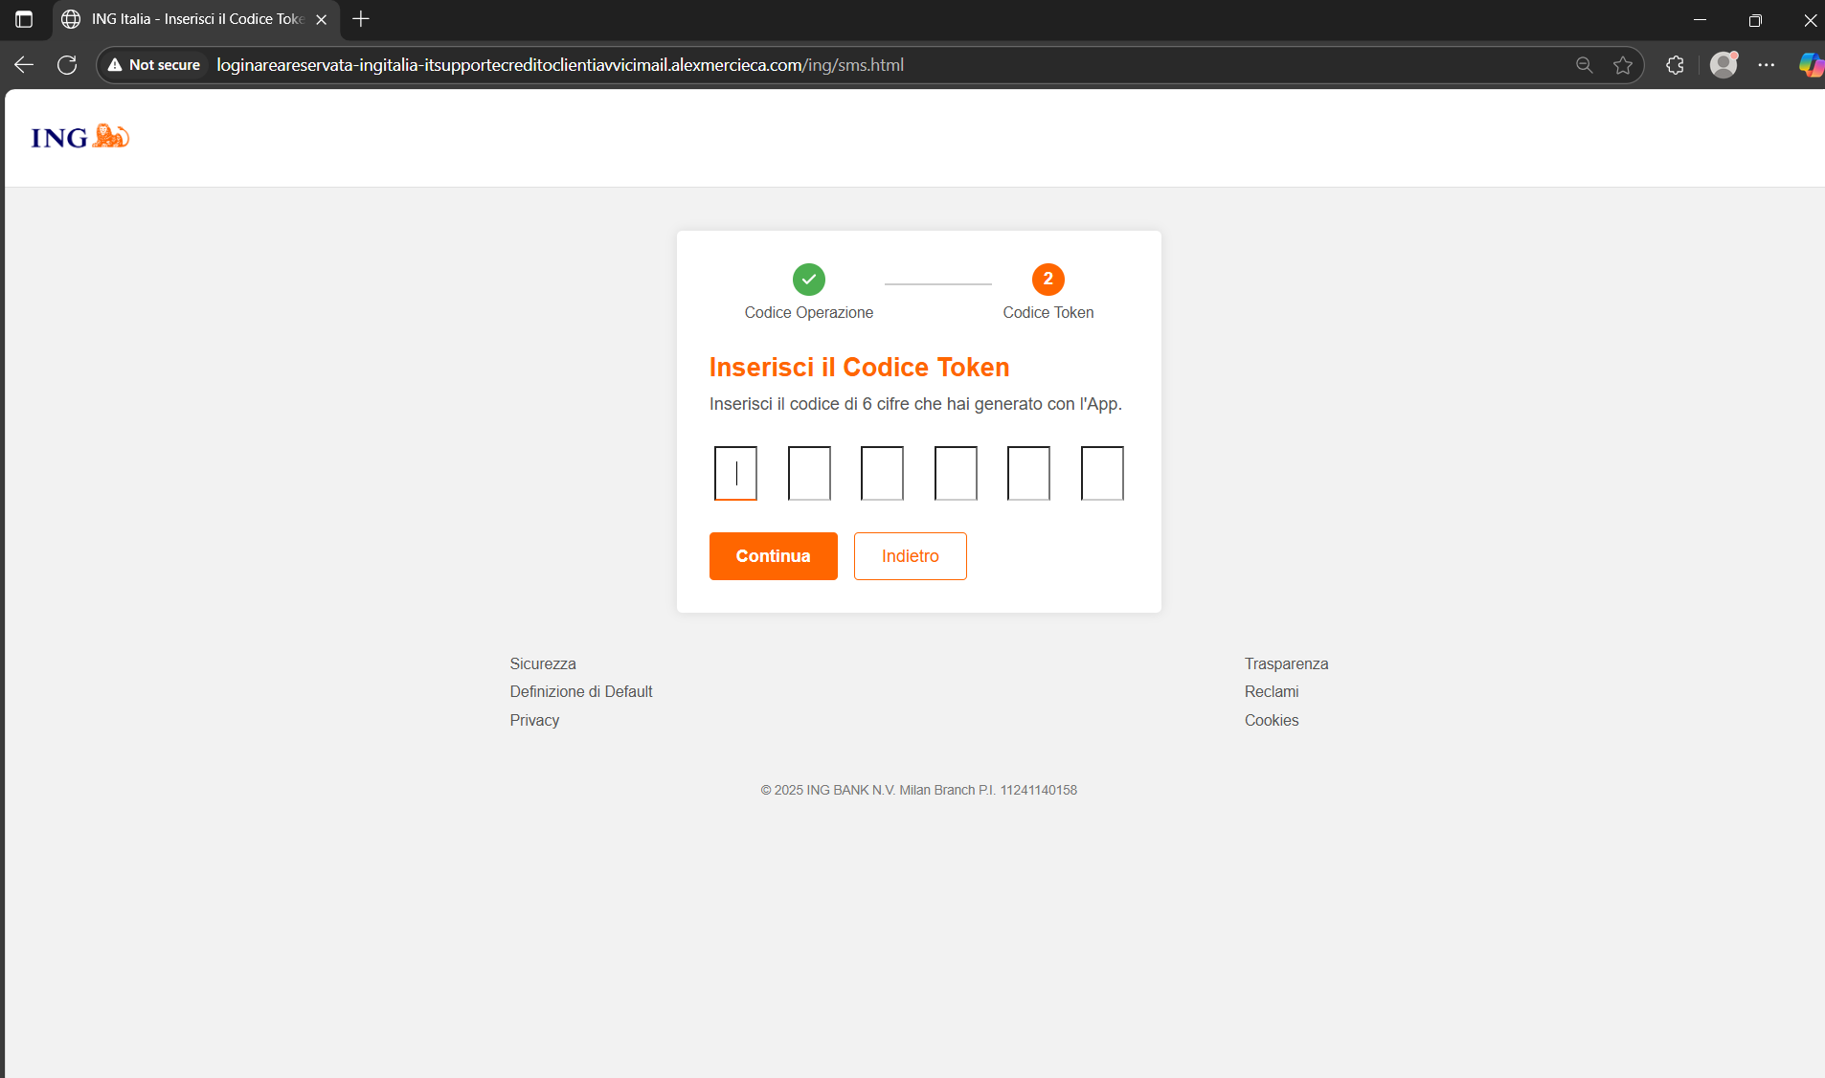Open the Sicurezza footer link

pyautogui.click(x=543, y=663)
